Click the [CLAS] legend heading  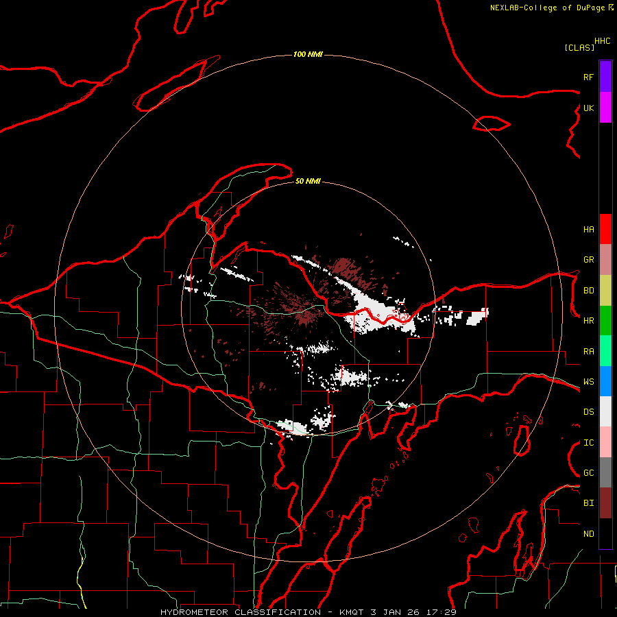pos(579,48)
